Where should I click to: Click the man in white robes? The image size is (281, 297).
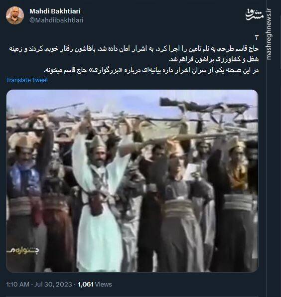(100, 199)
